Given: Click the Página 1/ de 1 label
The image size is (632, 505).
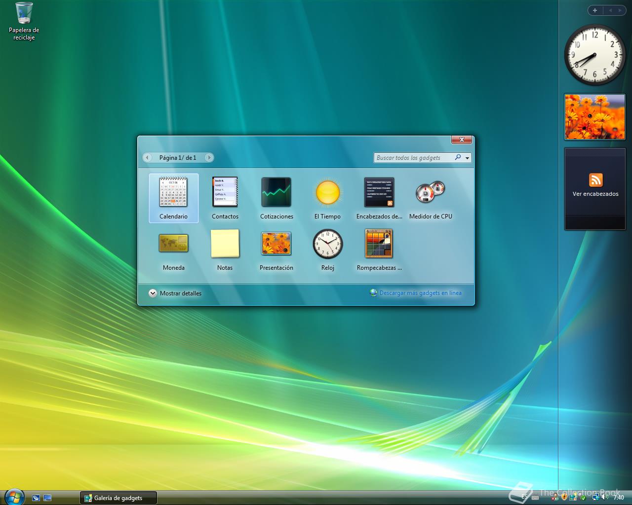Looking at the screenshot, I should (178, 158).
